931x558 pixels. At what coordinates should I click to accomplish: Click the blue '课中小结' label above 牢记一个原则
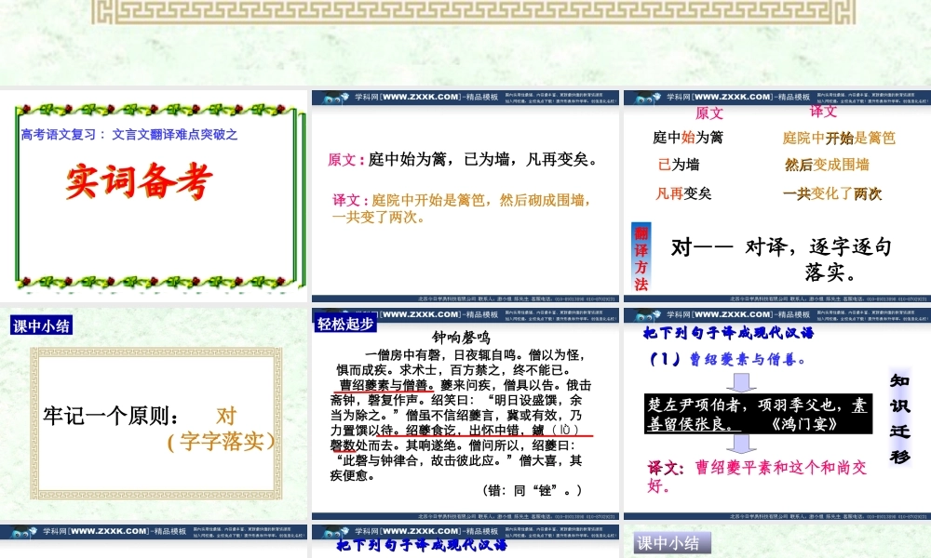(41, 325)
